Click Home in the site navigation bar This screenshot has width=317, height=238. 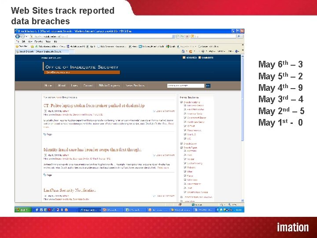48,86
